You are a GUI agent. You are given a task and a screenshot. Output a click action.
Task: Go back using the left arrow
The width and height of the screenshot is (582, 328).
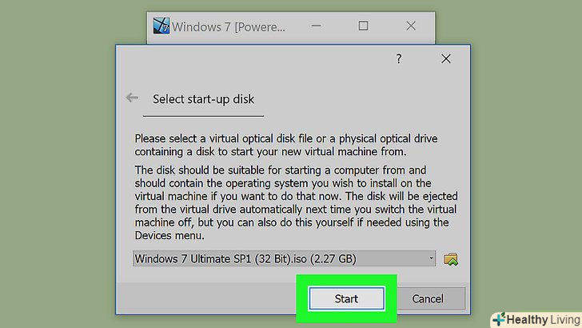tap(132, 98)
